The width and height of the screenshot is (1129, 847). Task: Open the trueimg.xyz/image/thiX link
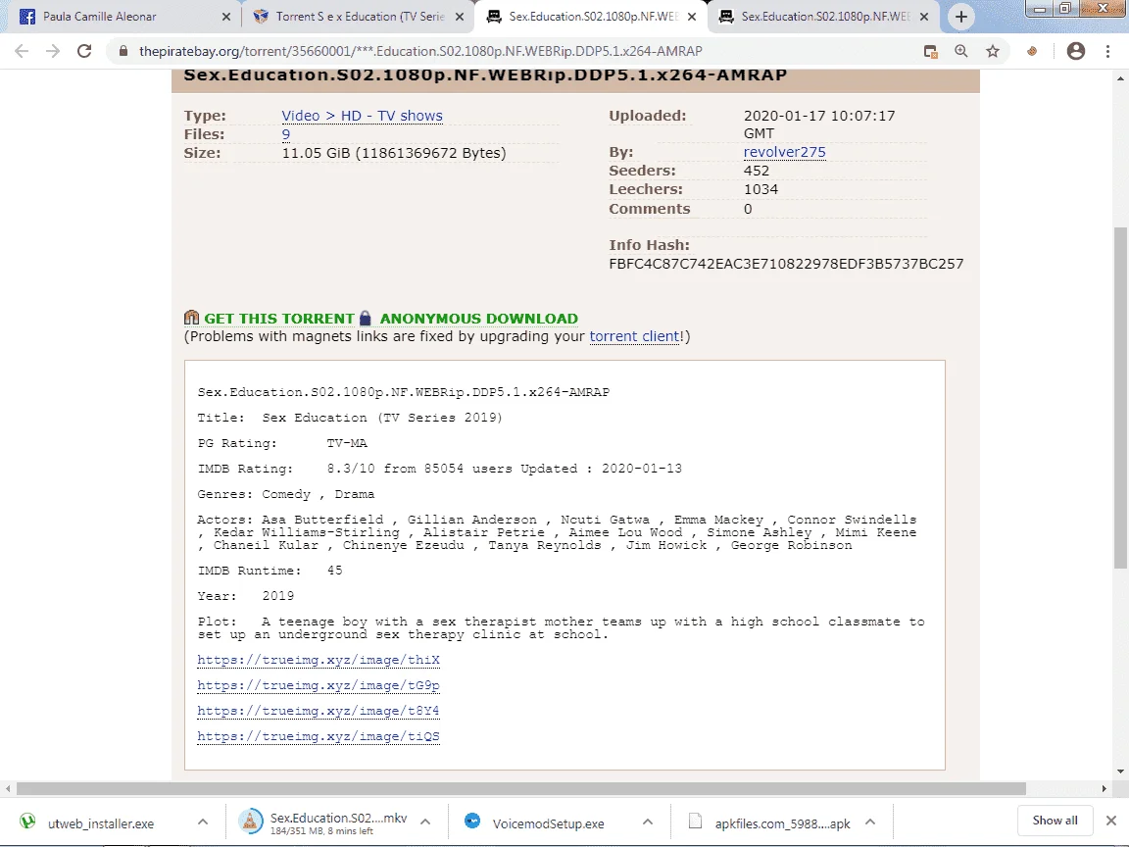[x=319, y=660]
